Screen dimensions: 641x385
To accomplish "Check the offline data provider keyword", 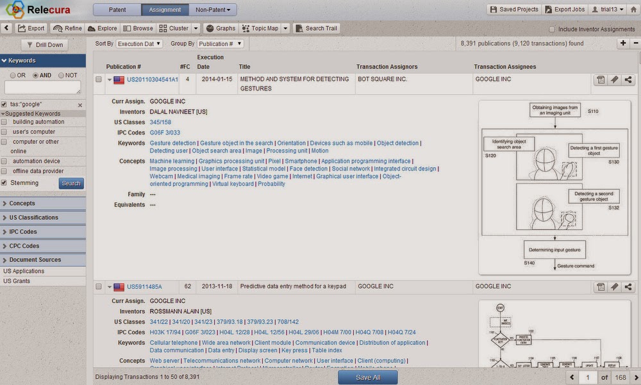I will tap(4, 171).
